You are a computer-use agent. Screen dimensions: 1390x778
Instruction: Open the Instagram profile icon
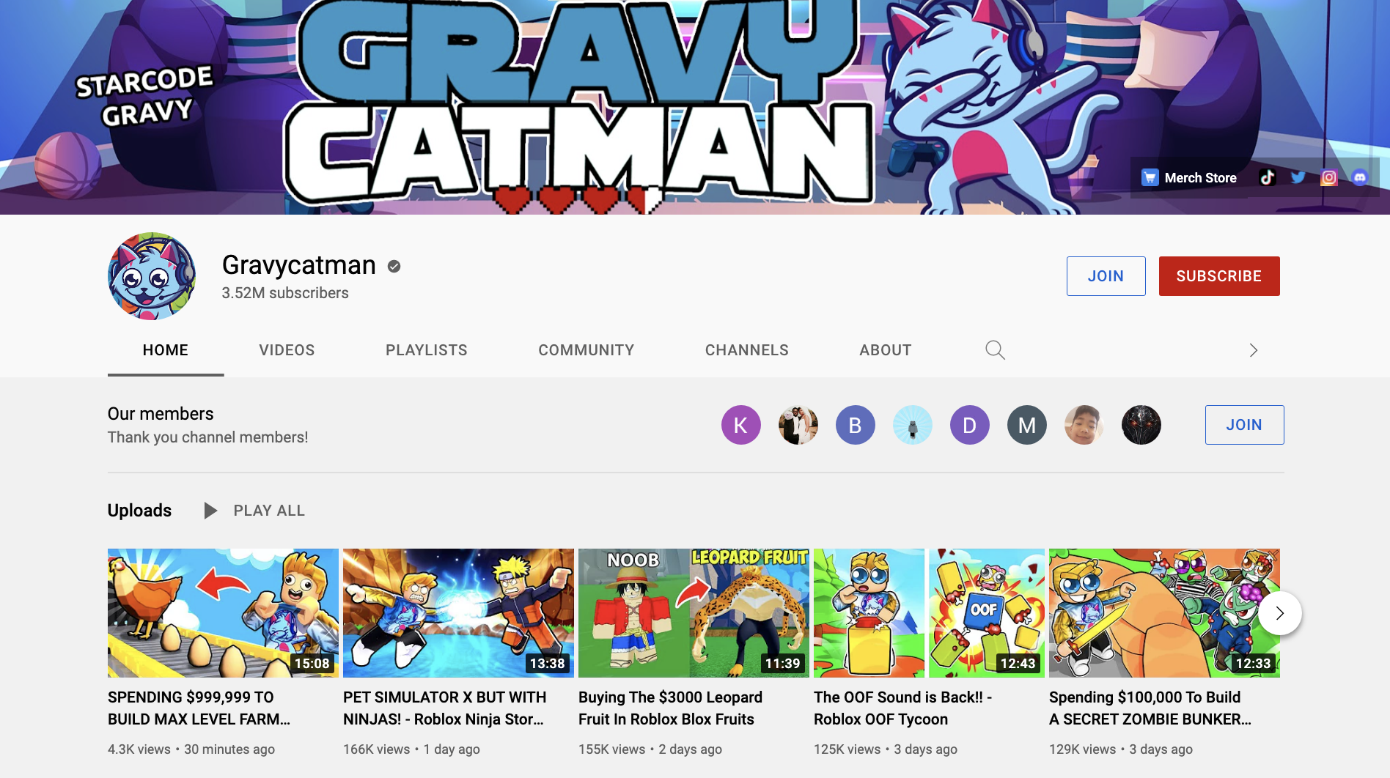[x=1328, y=177]
